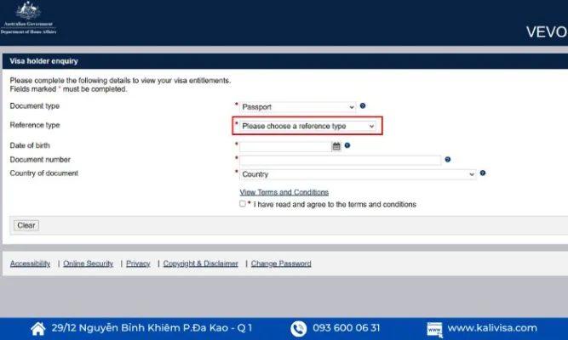Viewport: 568px width, 340px height.
Task: Click the www website icon in footer banner
Action: 434,329
